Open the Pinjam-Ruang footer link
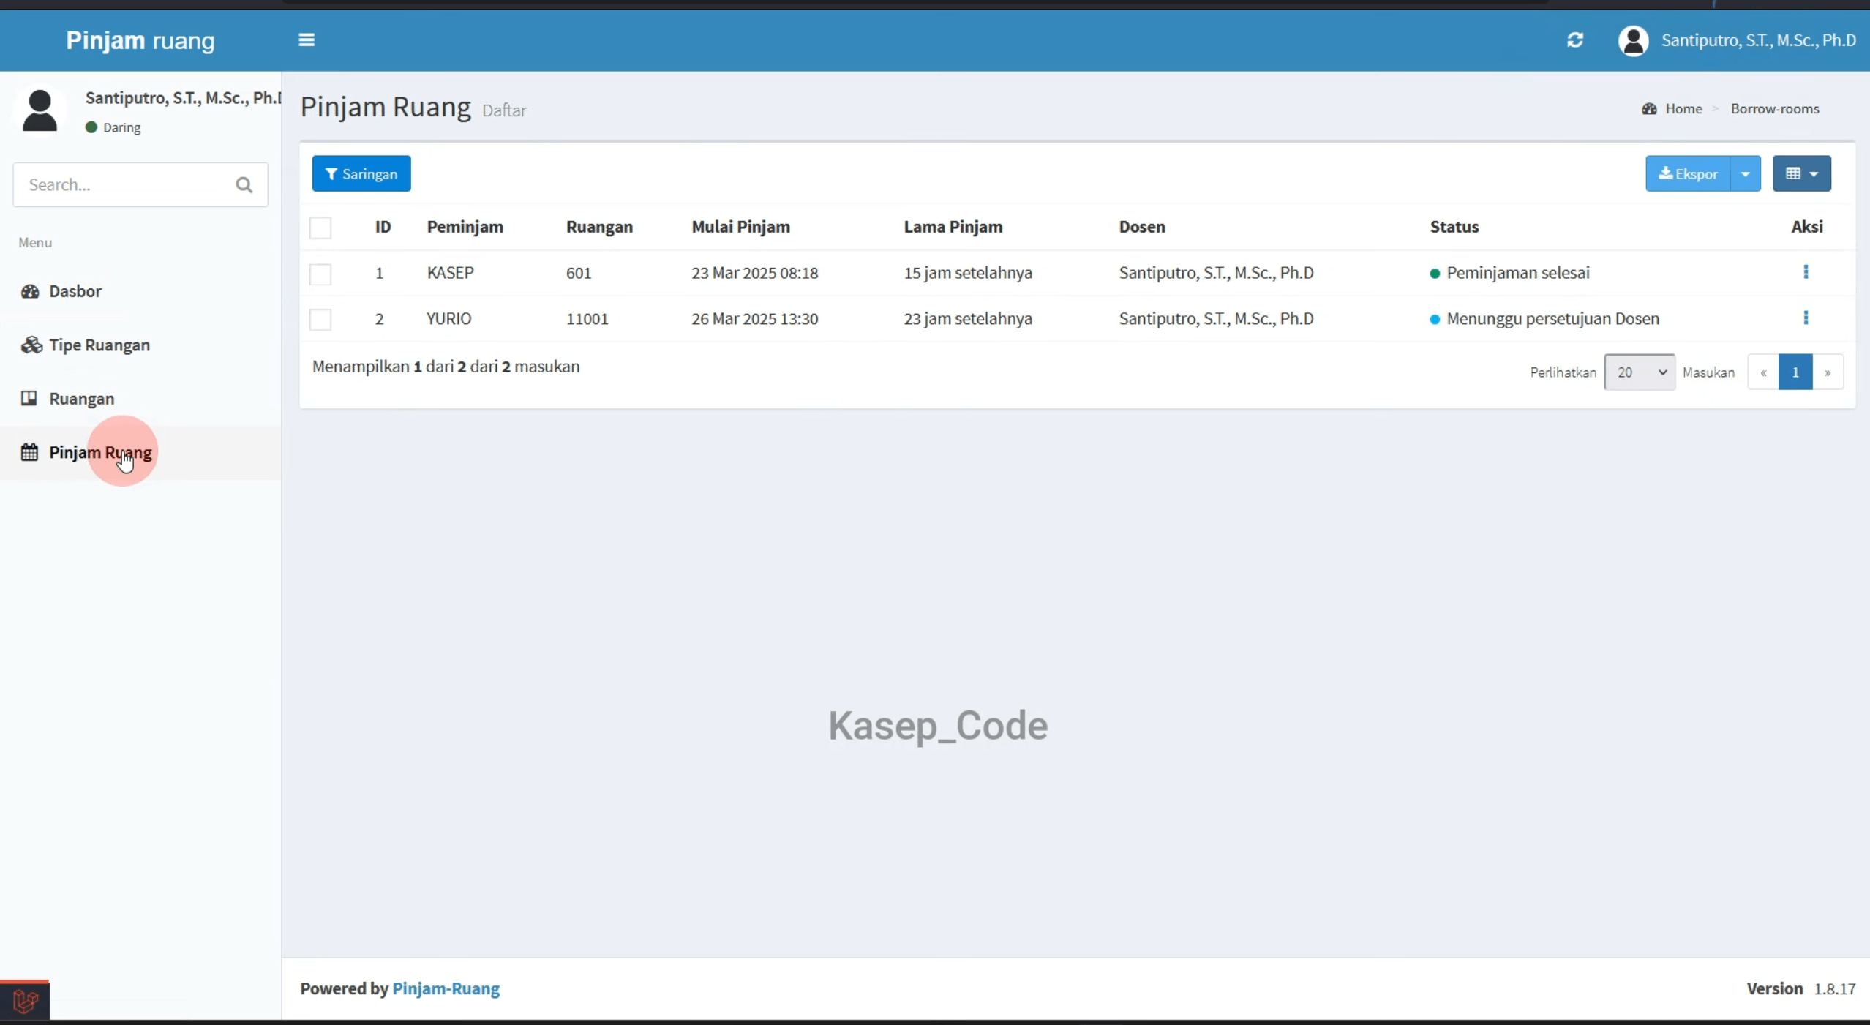This screenshot has width=1870, height=1025. pos(446,988)
